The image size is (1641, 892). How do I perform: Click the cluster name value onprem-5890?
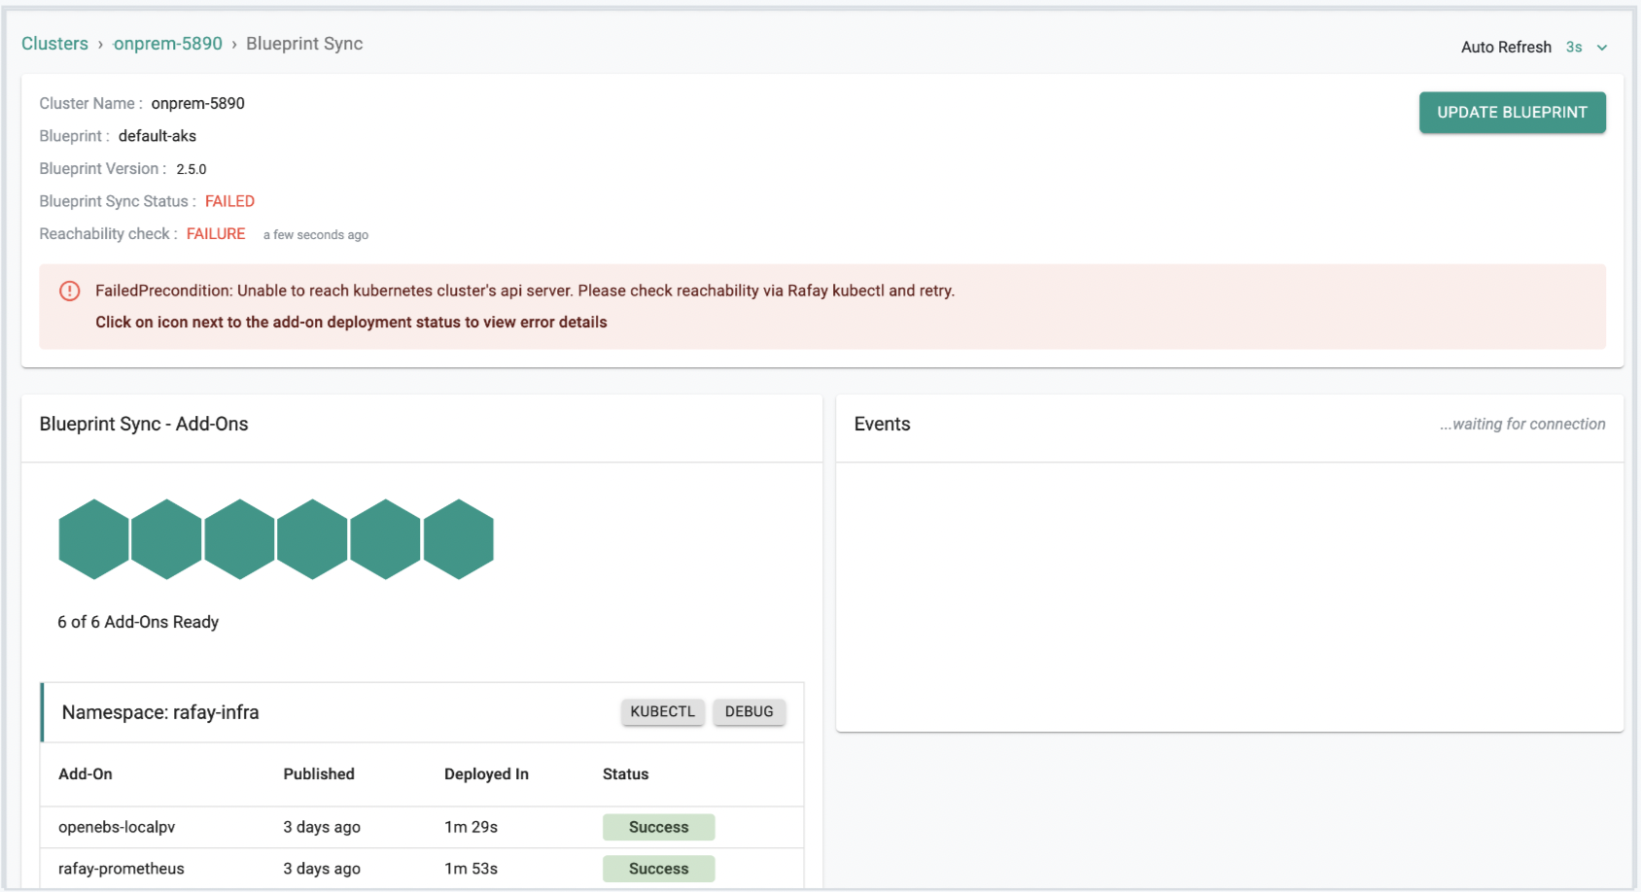pyautogui.click(x=198, y=103)
